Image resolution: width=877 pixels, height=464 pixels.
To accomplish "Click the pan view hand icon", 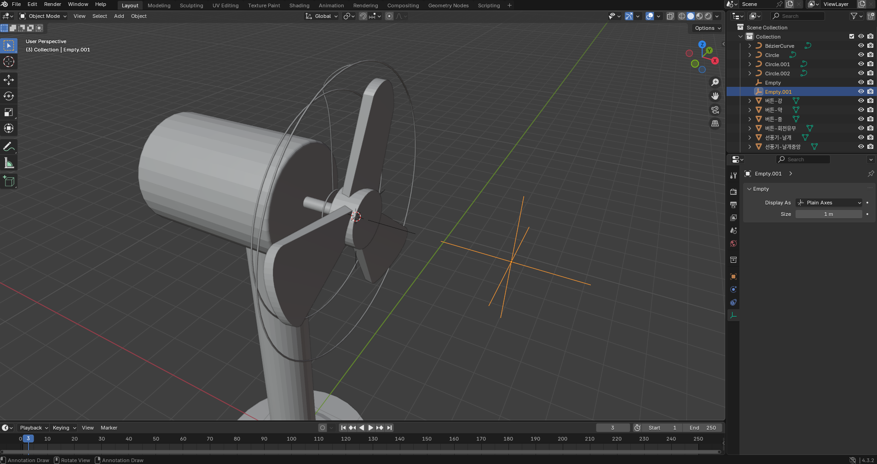I will (715, 96).
